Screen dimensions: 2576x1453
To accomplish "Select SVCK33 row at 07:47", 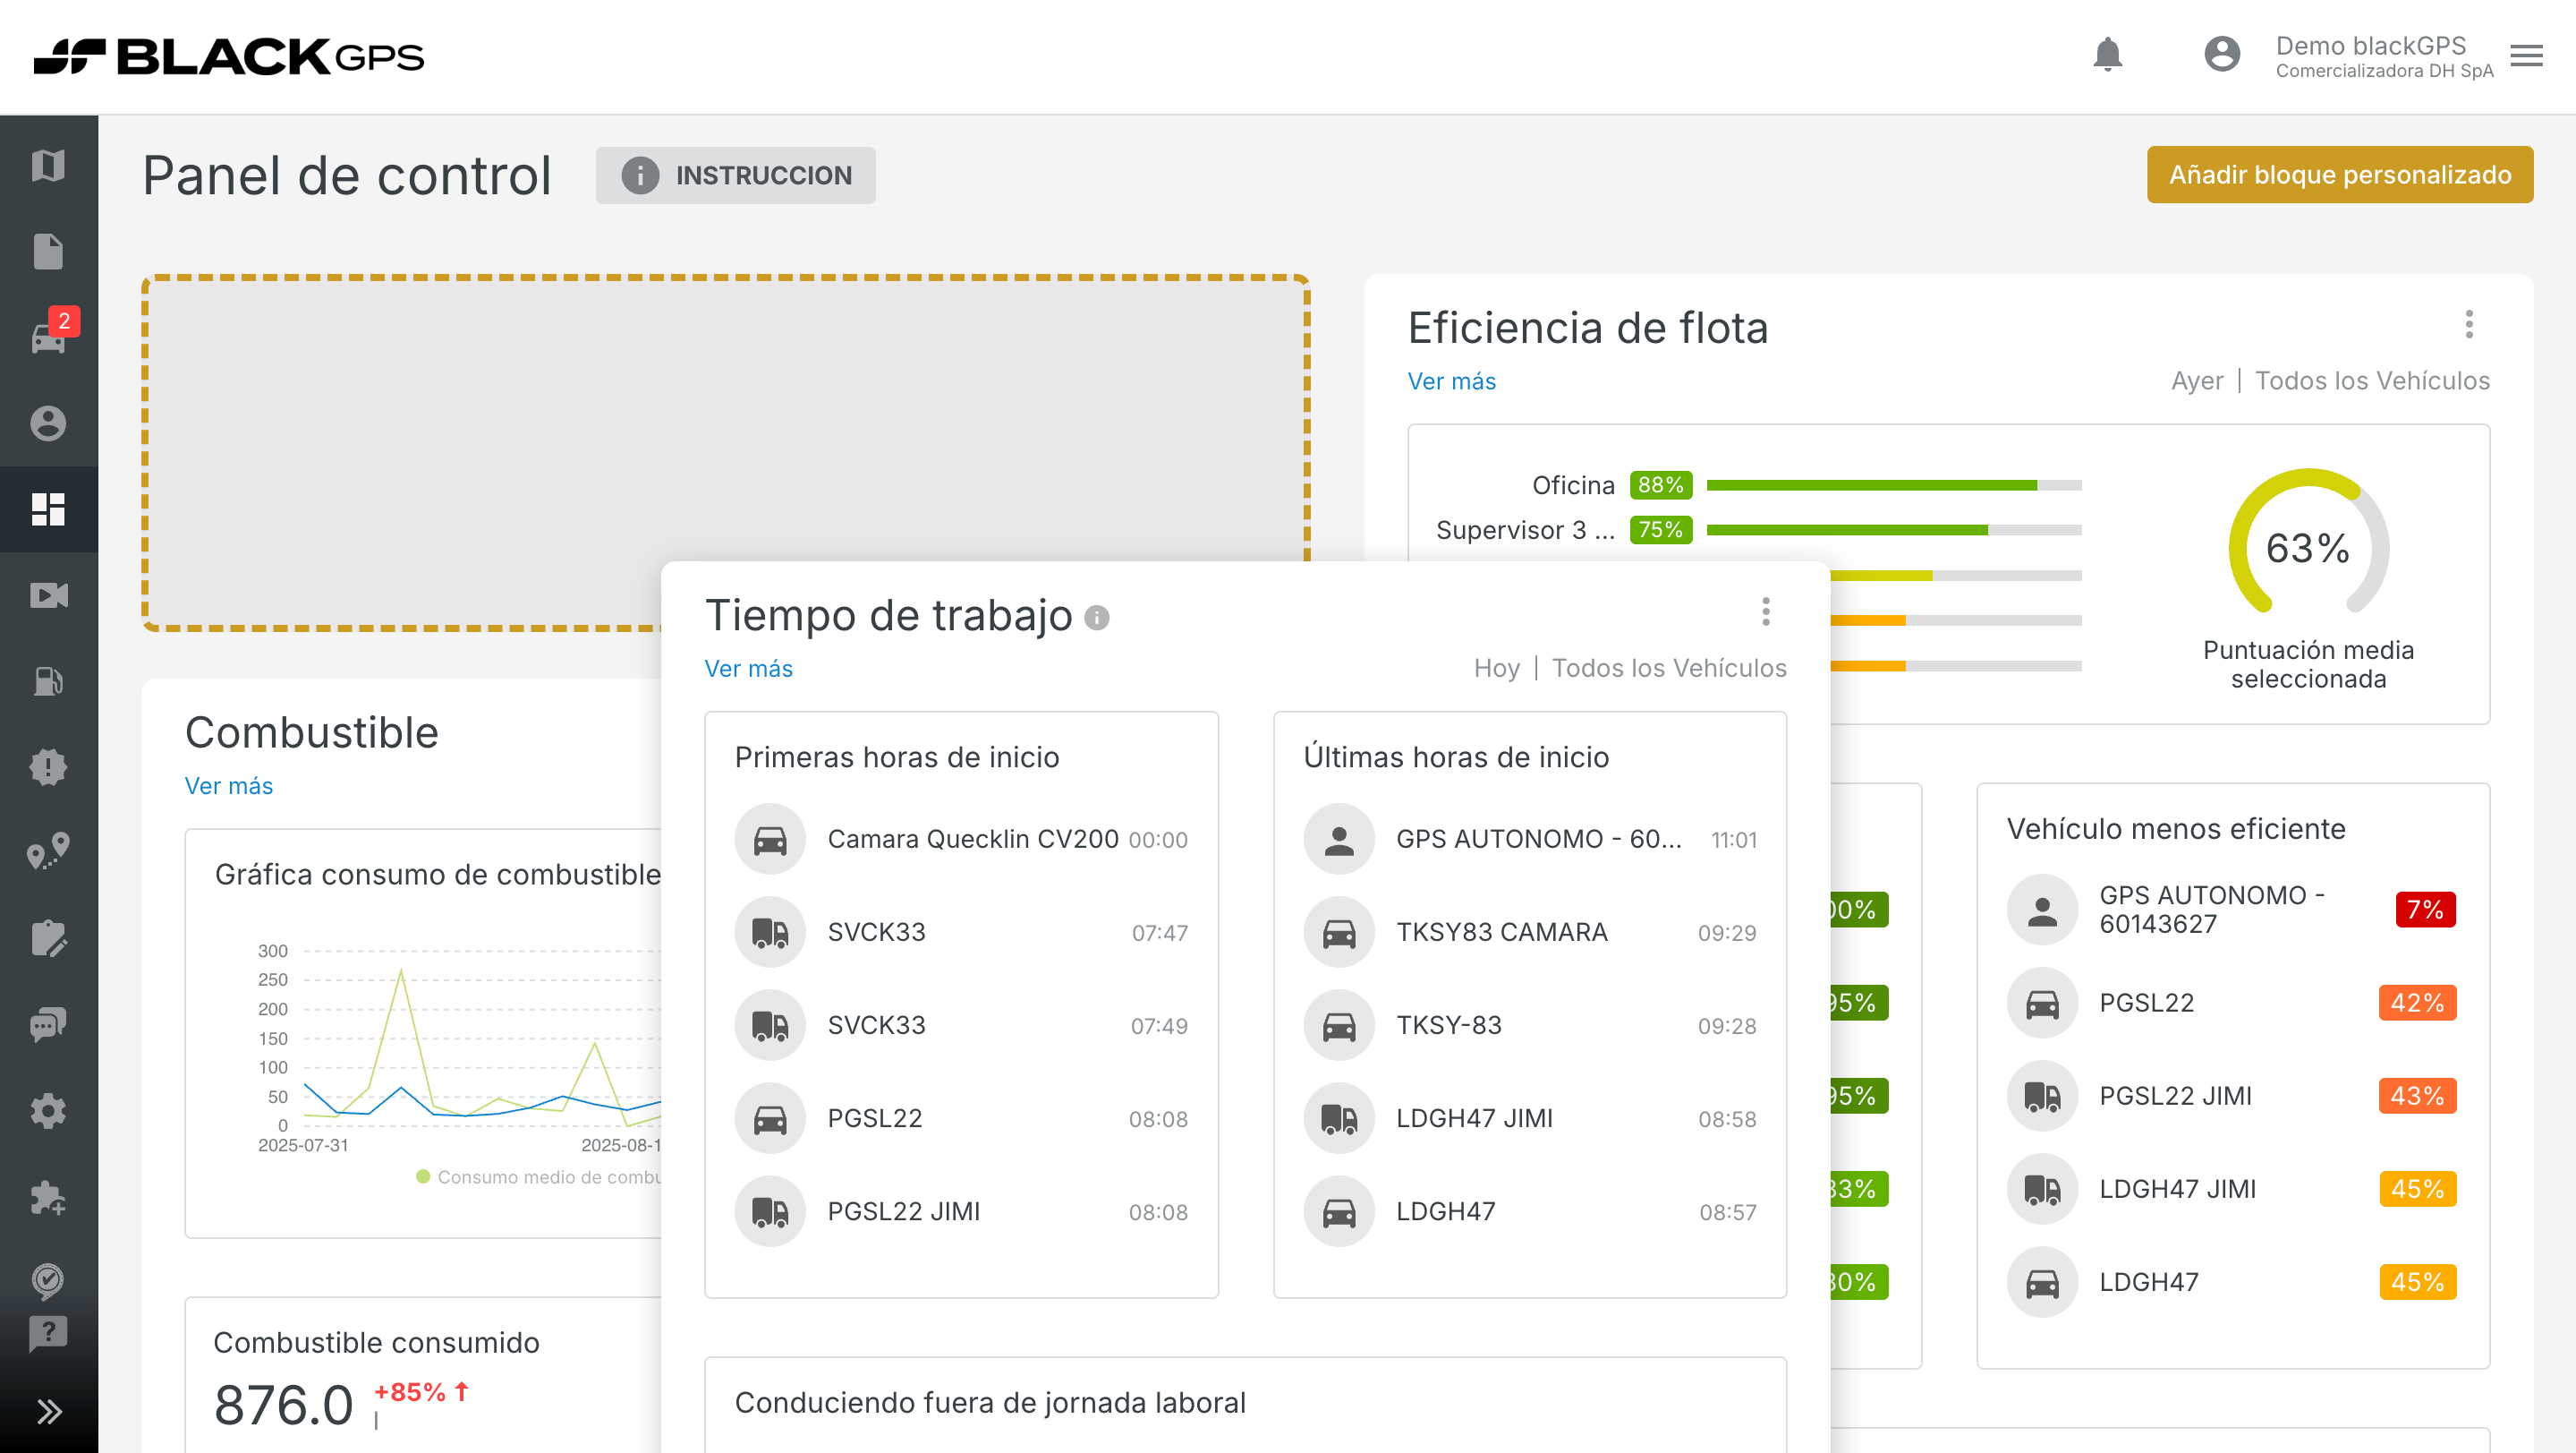I will 961,933.
